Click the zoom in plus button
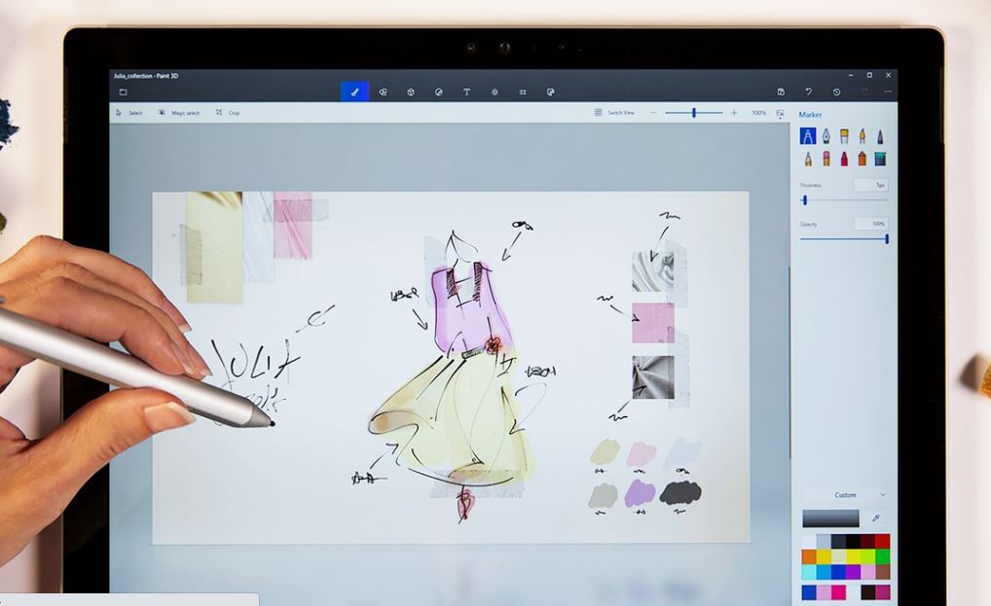Image resolution: width=991 pixels, height=606 pixels. (x=734, y=113)
